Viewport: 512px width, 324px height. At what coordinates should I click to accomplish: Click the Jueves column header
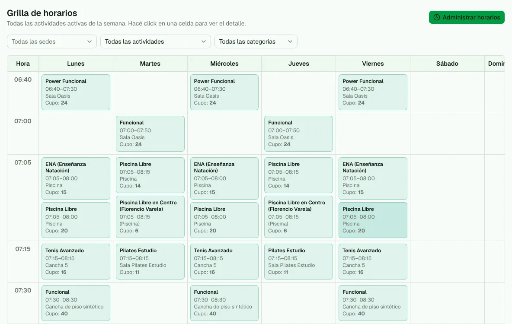click(x=298, y=64)
